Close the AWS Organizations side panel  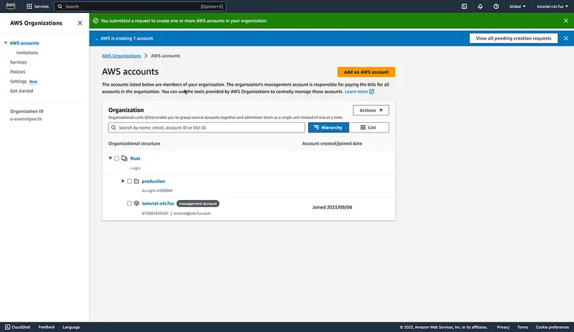pyautogui.click(x=80, y=23)
